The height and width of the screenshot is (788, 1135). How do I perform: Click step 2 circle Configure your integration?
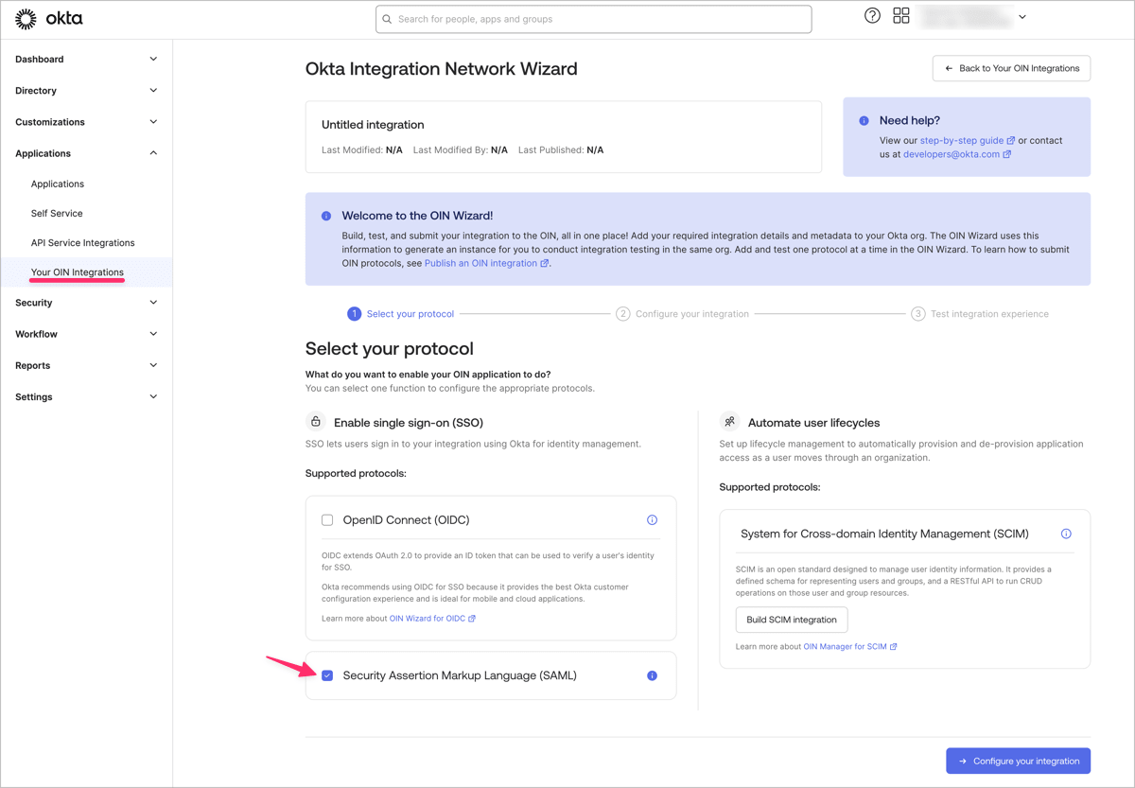click(622, 313)
